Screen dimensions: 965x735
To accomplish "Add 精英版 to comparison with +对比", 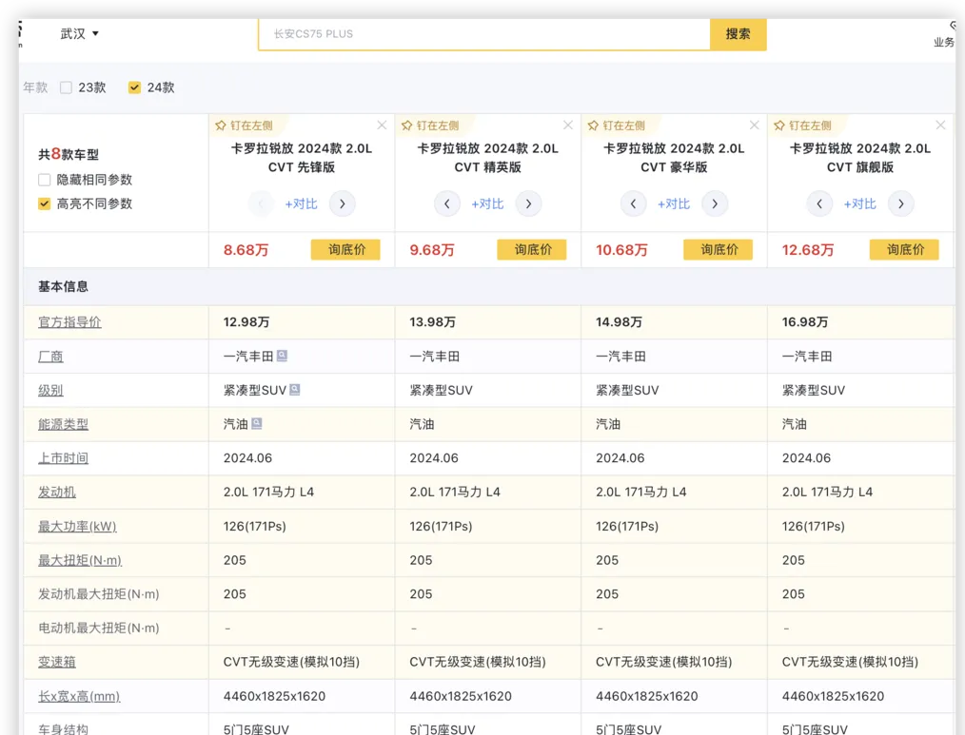I will point(487,204).
